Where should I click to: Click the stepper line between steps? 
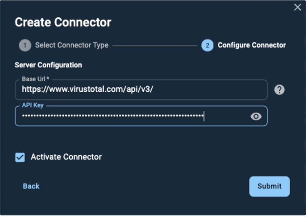coord(155,45)
